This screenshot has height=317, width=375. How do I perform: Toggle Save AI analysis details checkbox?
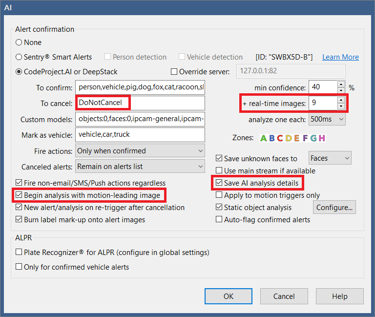pyautogui.click(x=219, y=183)
